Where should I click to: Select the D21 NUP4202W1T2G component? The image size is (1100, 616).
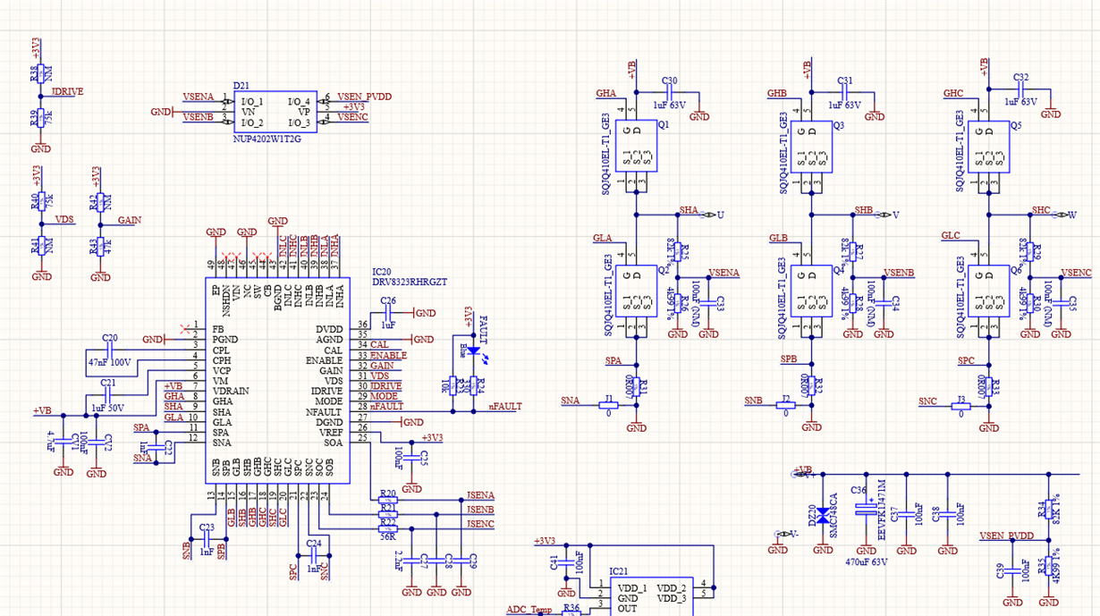[275, 113]
